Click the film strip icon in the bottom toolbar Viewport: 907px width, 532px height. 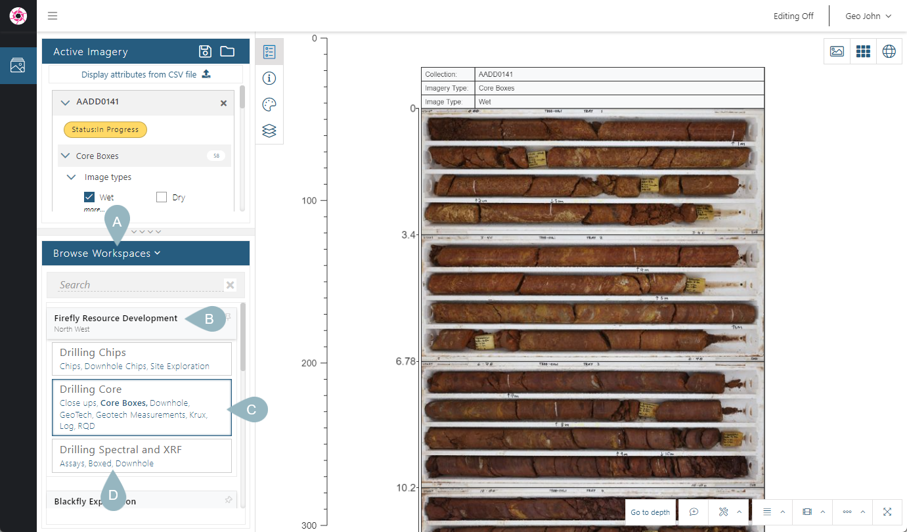tap(807, 512)
